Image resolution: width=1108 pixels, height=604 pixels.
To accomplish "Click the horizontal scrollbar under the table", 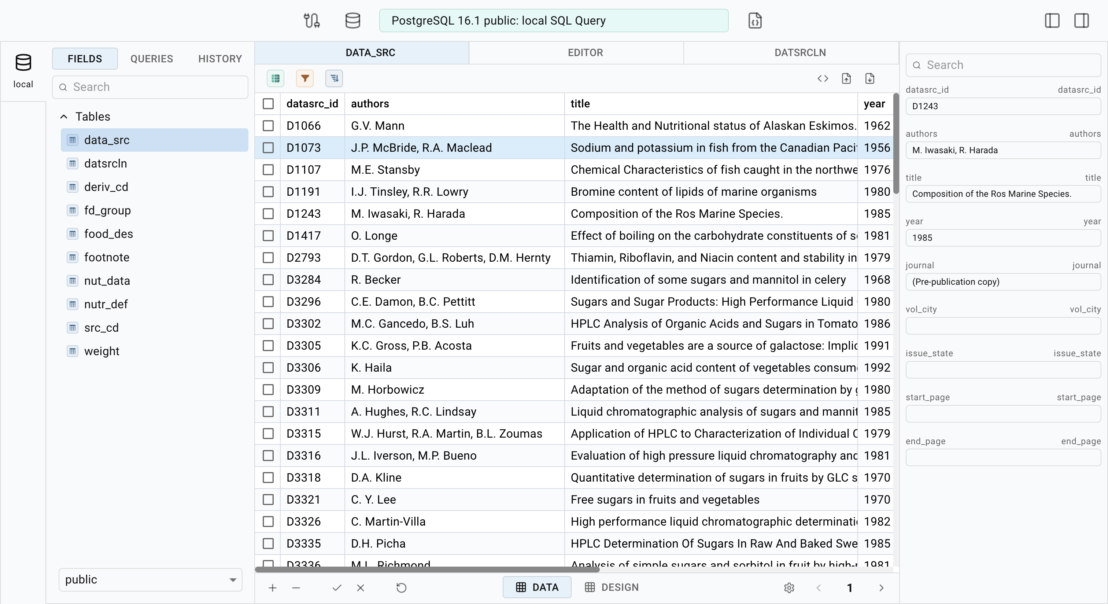I will coord(427,570).
